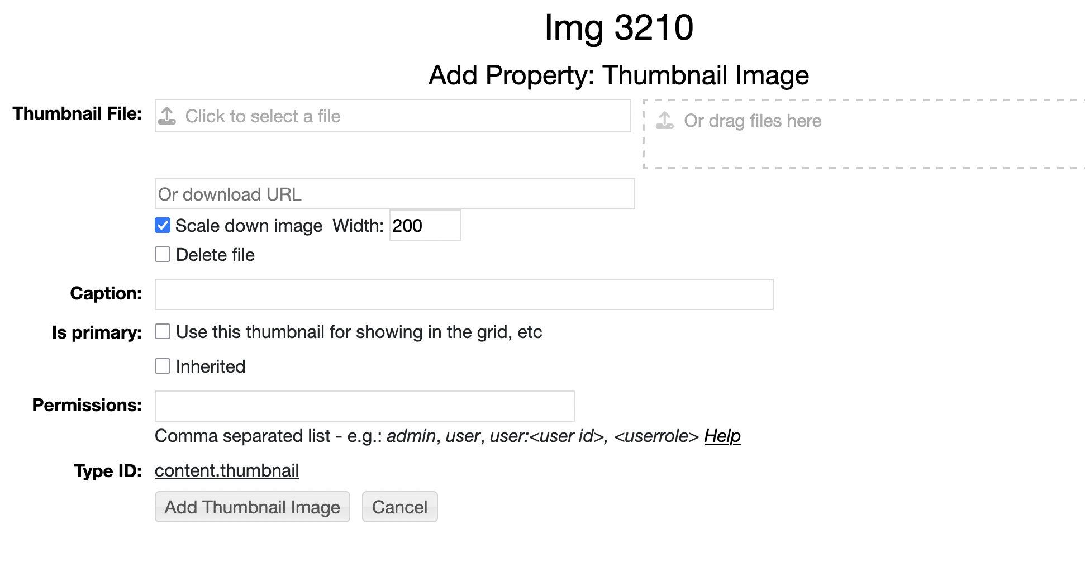Focus the Width input showing 200

[x=425, y=226]
